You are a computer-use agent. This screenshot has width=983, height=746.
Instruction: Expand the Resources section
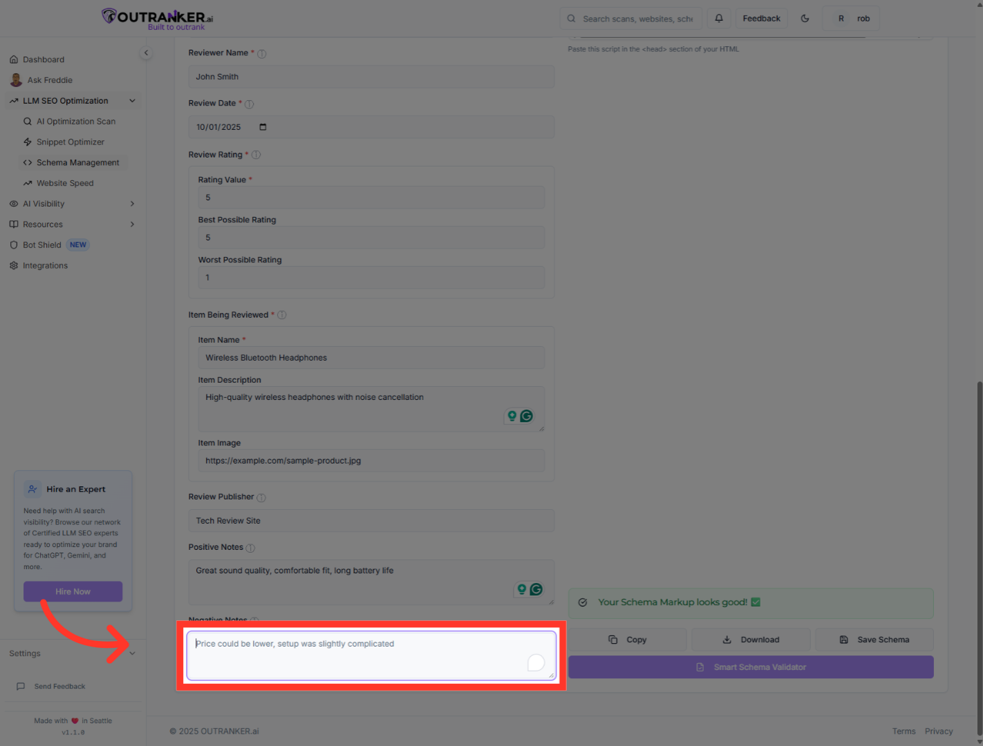point(74,224)
